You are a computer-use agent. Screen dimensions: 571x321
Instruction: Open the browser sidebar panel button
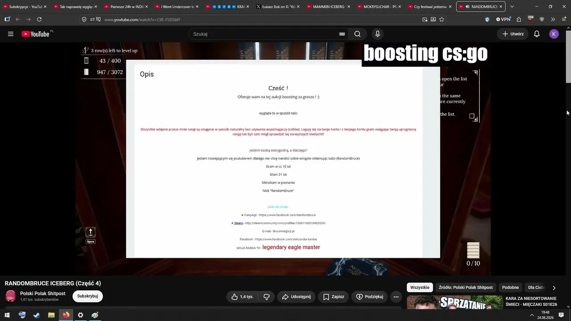coord(7,20)
